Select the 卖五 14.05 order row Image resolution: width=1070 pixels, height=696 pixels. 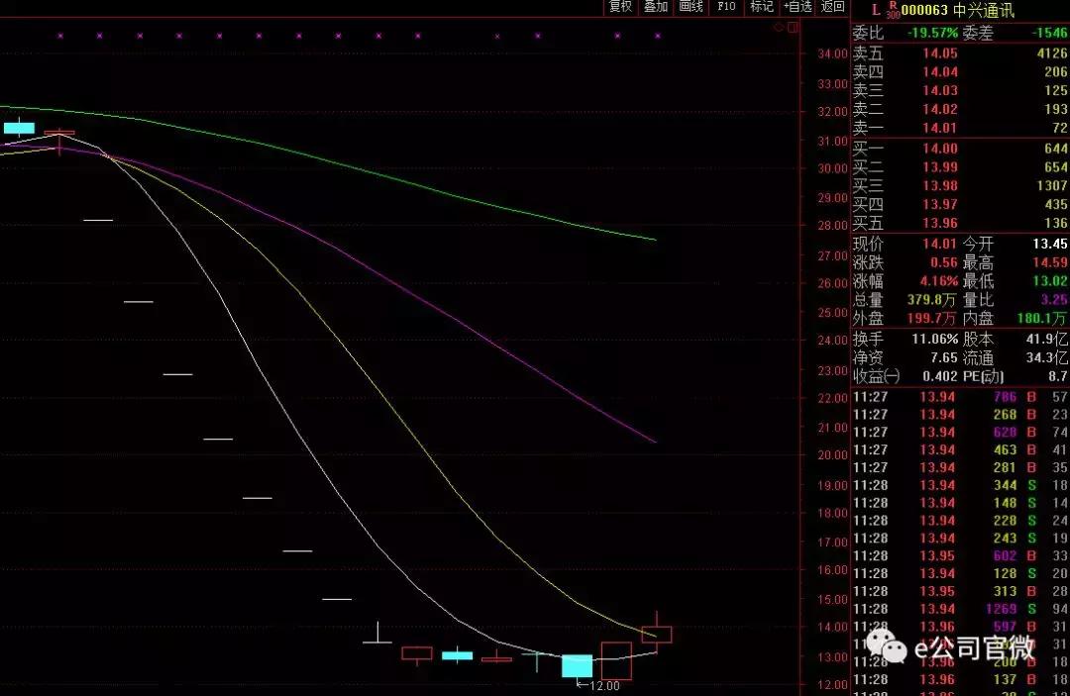960,53
